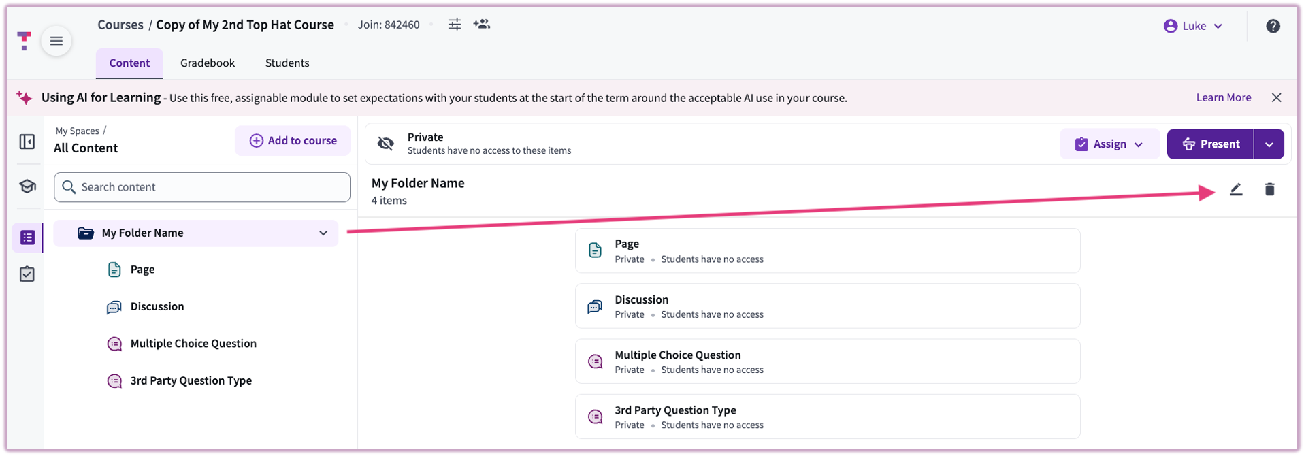Click Learn More in the banner
Image resolution: width=1304 pixels, height=456 pixels.
[x=1224, y=97]
